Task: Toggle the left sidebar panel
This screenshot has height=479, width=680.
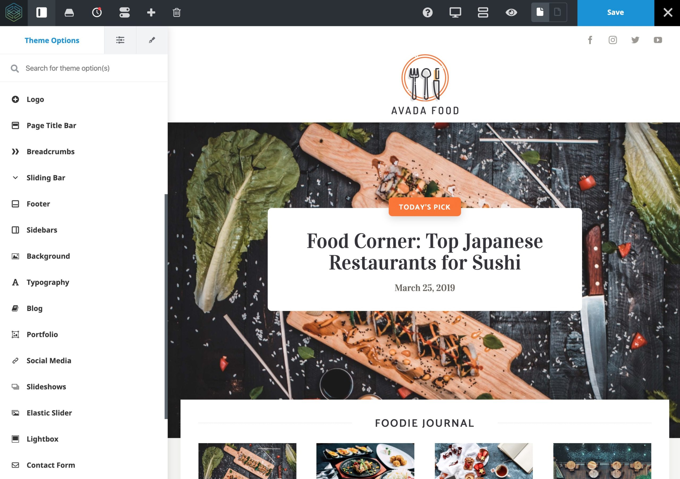Action: point(42,12)
